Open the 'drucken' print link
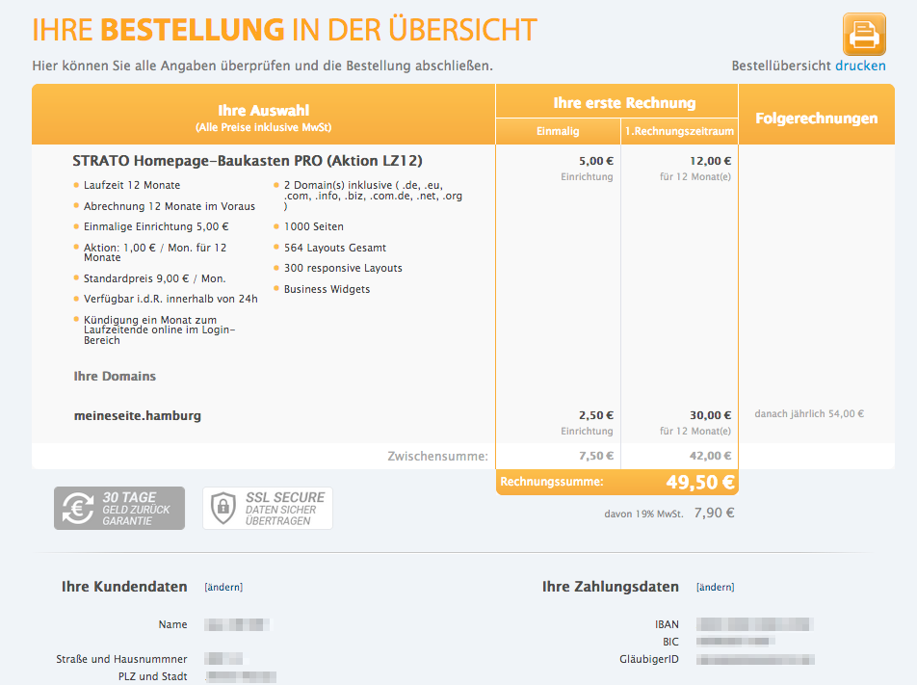Viewport: 917px width, 685px height. tap(860, 66)
